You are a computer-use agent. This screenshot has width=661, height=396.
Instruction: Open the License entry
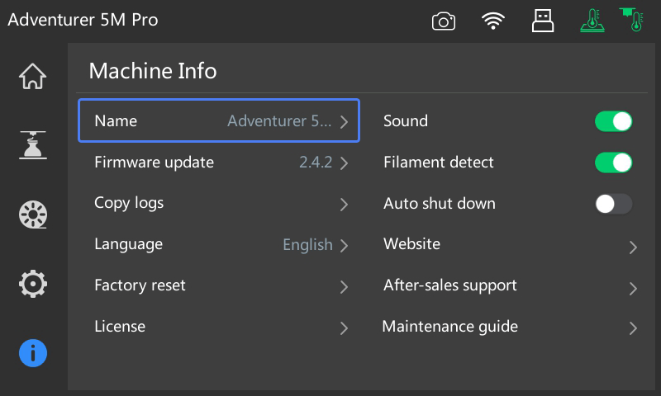(x=220, y=328)
